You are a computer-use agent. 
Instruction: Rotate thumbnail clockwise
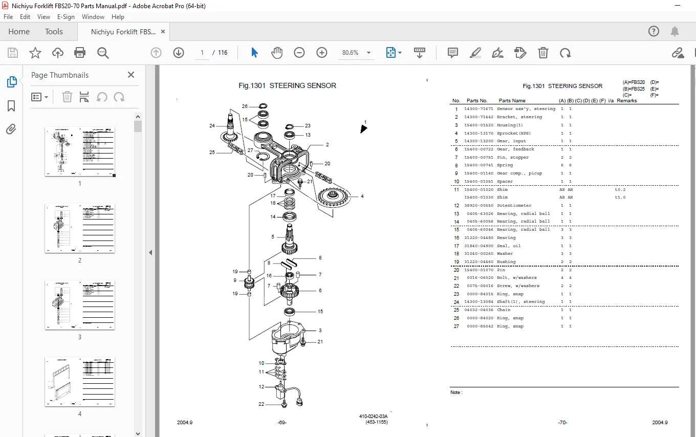[119, 97]
